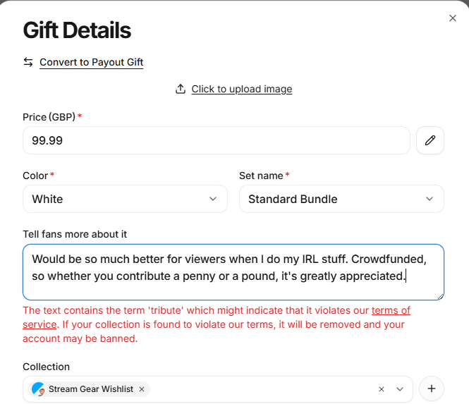The image size is (469, 404).
Task: Click into the Tell fans description textarea
Action: (233, 272)
